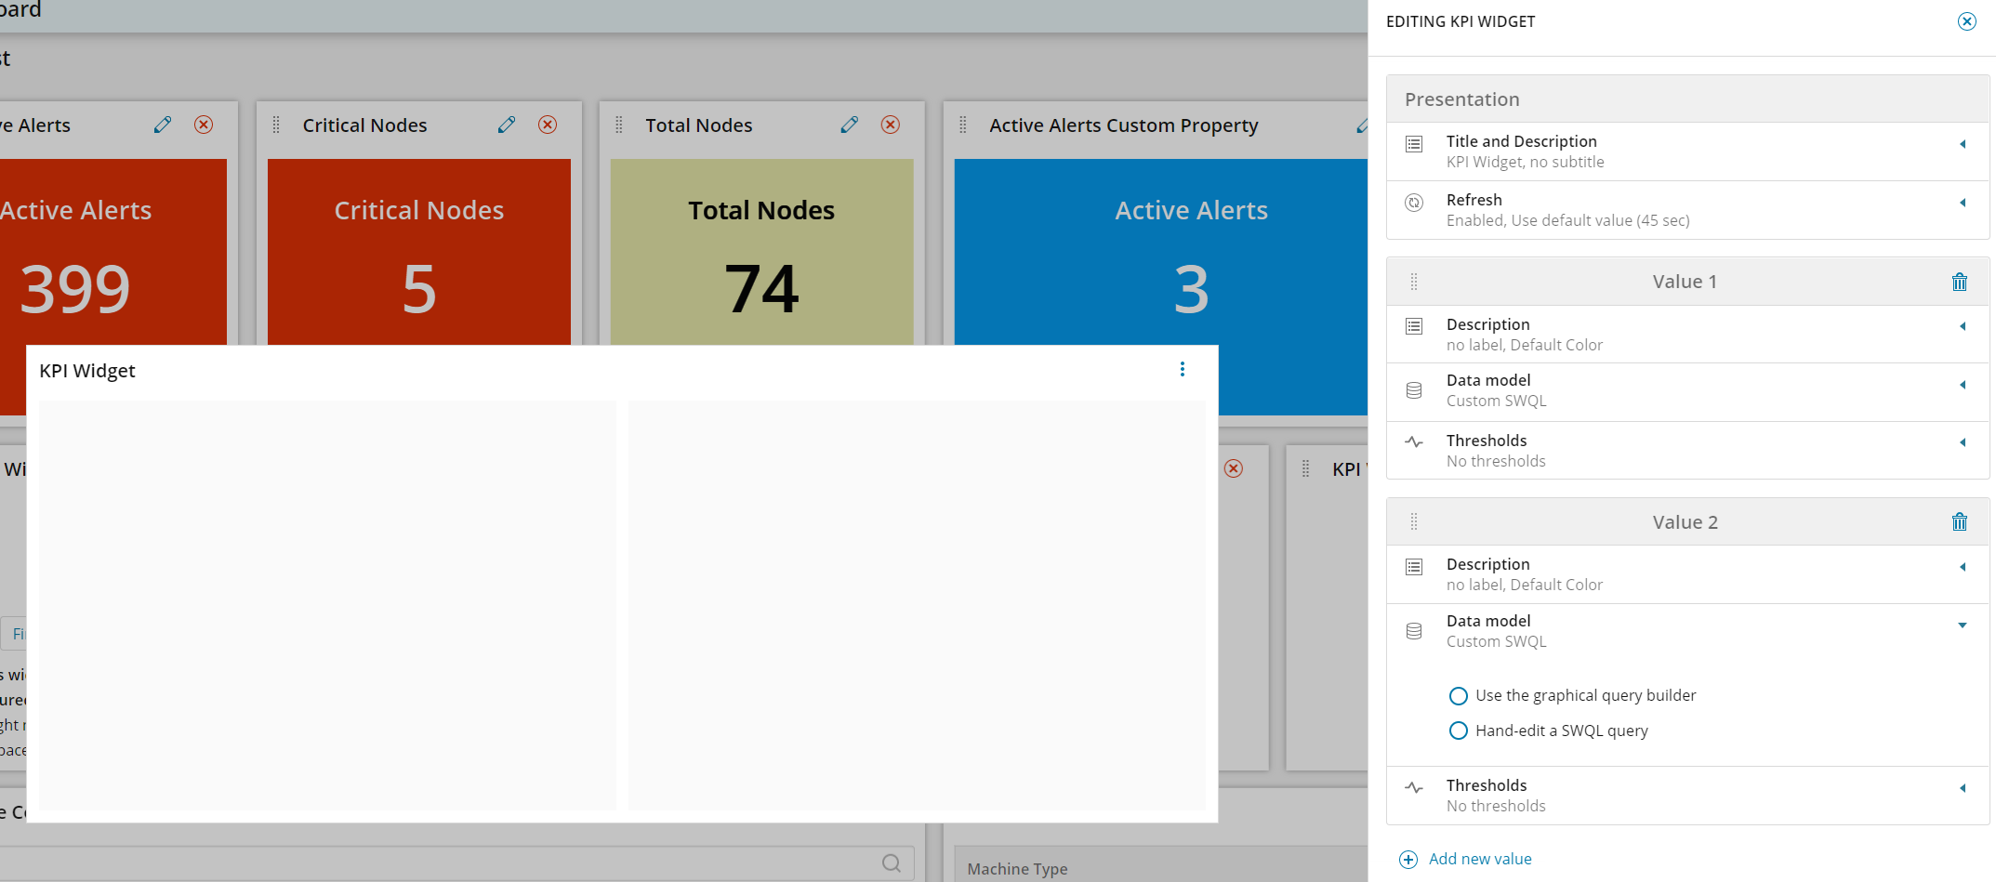Click the right empty KPI preview tile
Screen dimensions: 1996x882
917,605
